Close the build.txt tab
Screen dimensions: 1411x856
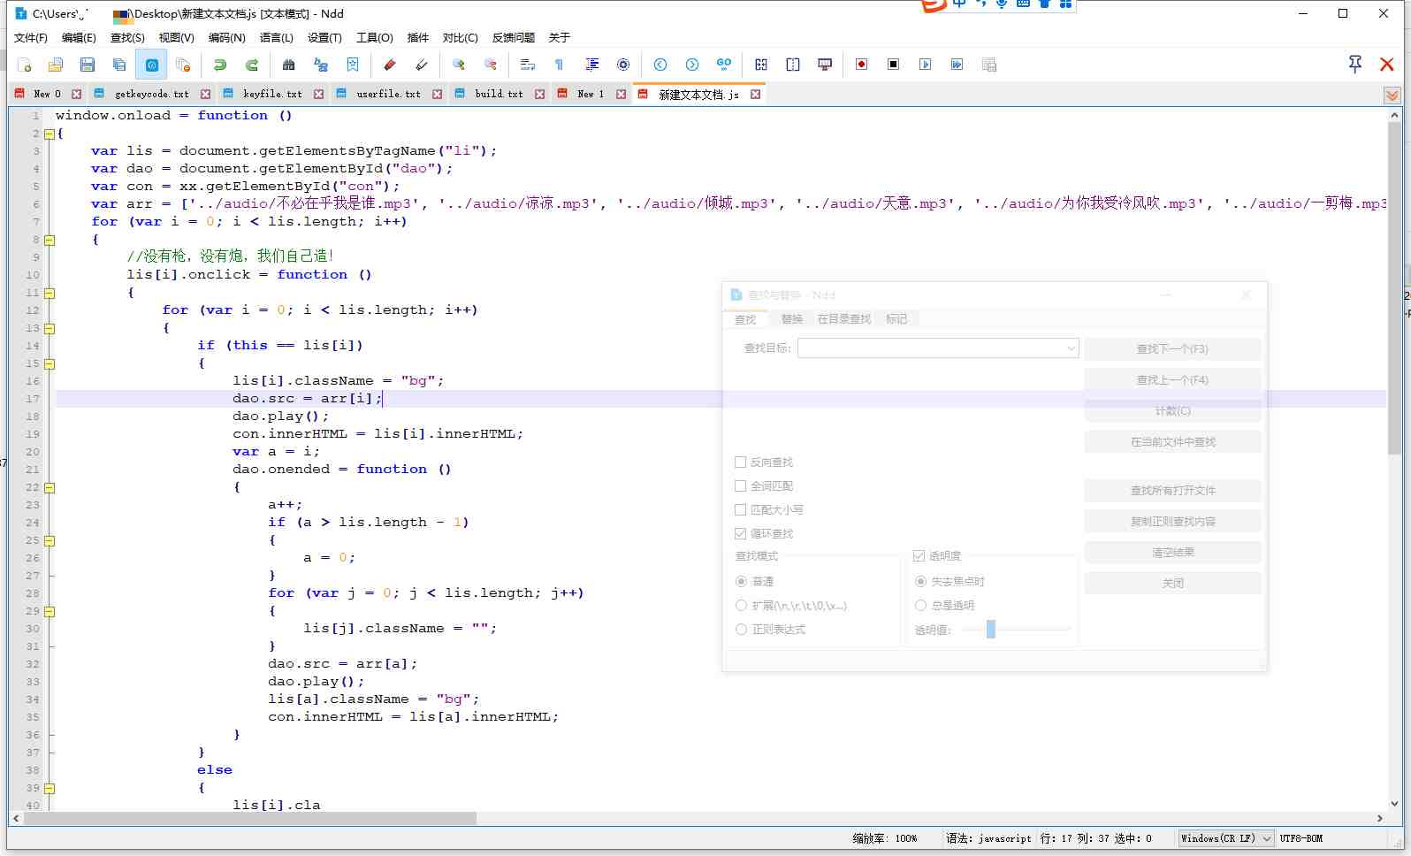pos(539,94)
